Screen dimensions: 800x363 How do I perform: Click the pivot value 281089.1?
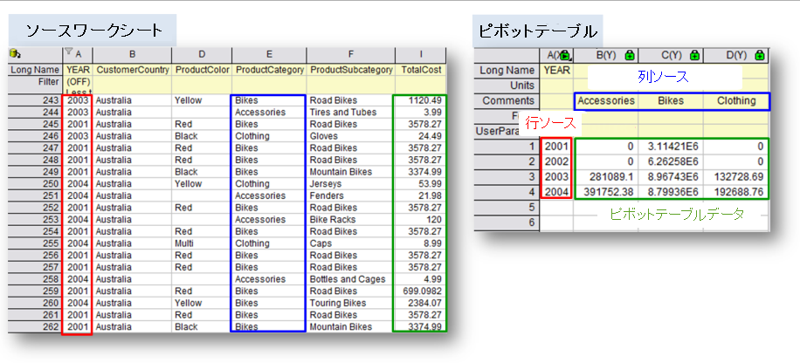[x=605, y=177]
